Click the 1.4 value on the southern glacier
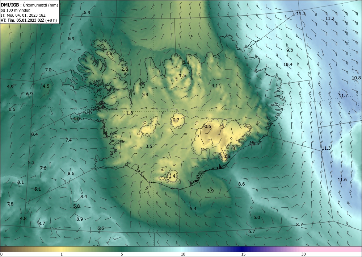The width and height of the screenshot is (362, 257). click(172, 176)
